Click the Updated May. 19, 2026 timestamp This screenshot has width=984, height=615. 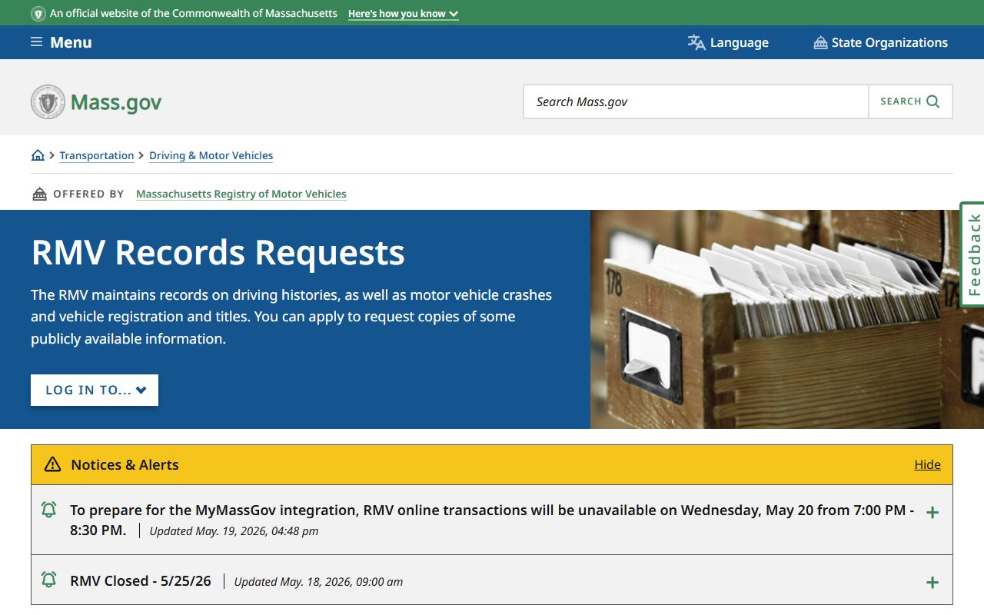click(x=234, y=530)
